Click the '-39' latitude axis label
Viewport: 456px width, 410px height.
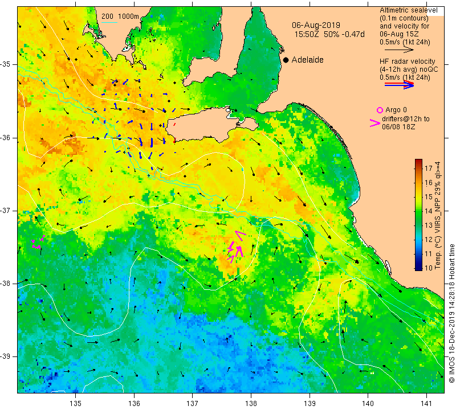point(5,356)
